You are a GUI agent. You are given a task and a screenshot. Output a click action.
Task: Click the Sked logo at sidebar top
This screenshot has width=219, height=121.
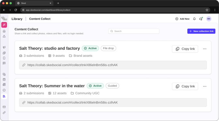(4, 18)
